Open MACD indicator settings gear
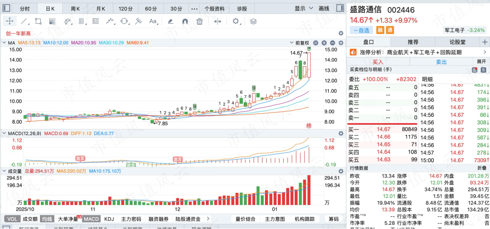Screen dimensions: 490x229 [x=341, y=133]
